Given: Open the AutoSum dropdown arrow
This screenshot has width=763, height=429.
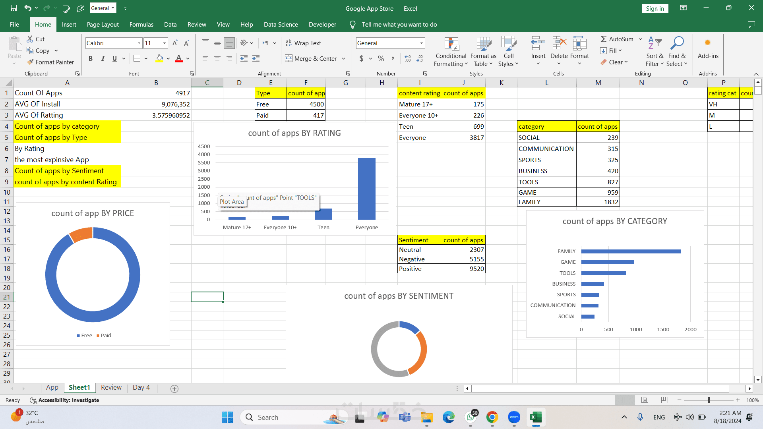Looking at the screenshot, I should pyautogui.click(x=640, y=39).
